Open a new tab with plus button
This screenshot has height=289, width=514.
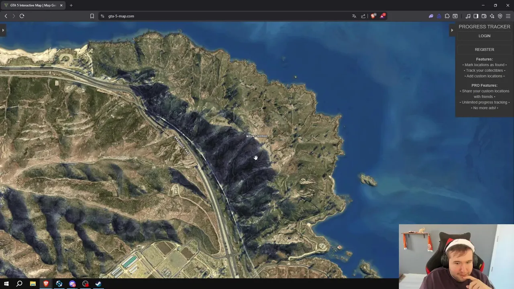point(71,5)
